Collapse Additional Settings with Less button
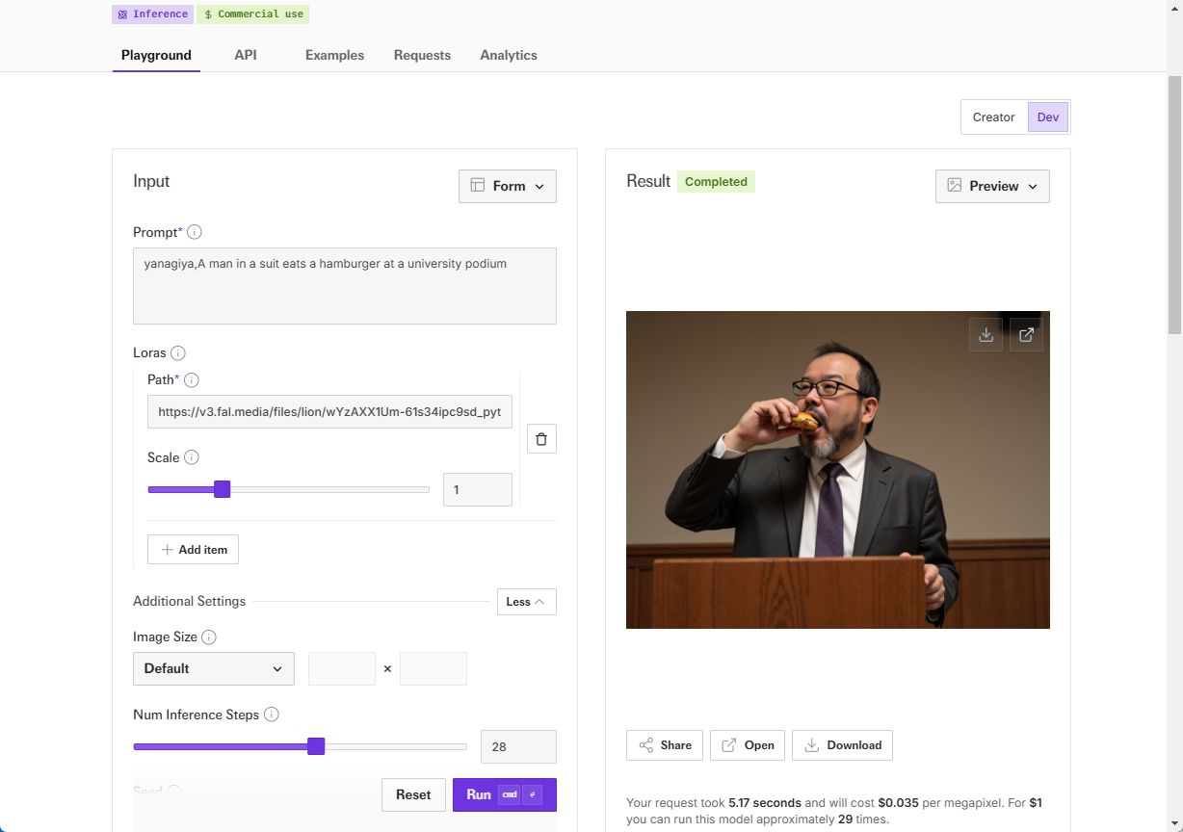1183x832 pixels. coord(526,602)
